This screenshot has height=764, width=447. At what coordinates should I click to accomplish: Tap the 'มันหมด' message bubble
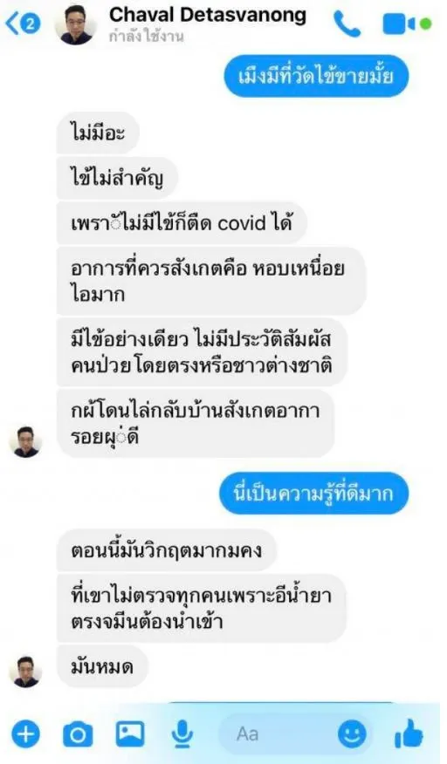coord(102,667)
